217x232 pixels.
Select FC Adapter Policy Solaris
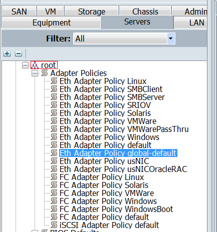[x=104, y=185]
